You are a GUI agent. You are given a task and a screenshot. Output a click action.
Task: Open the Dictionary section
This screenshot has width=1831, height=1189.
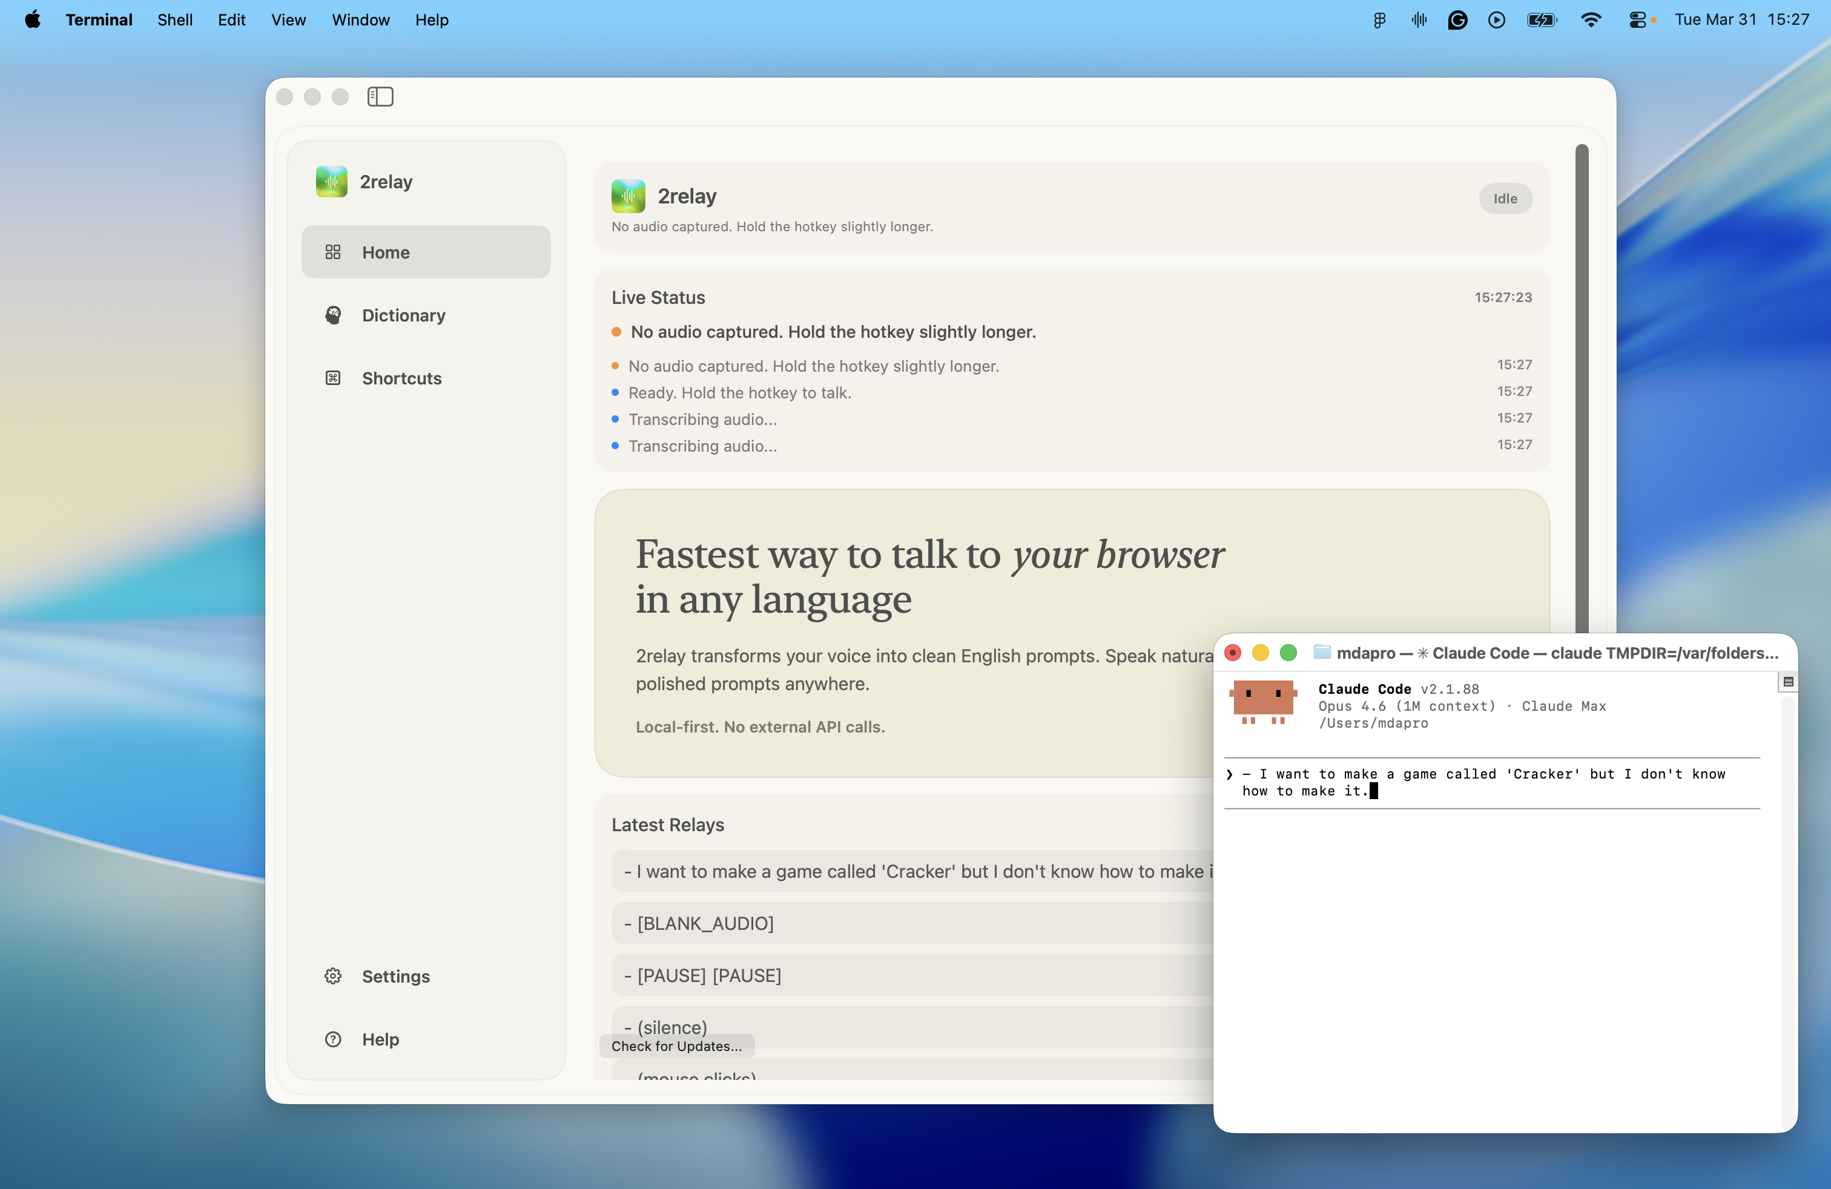[403, 315]
